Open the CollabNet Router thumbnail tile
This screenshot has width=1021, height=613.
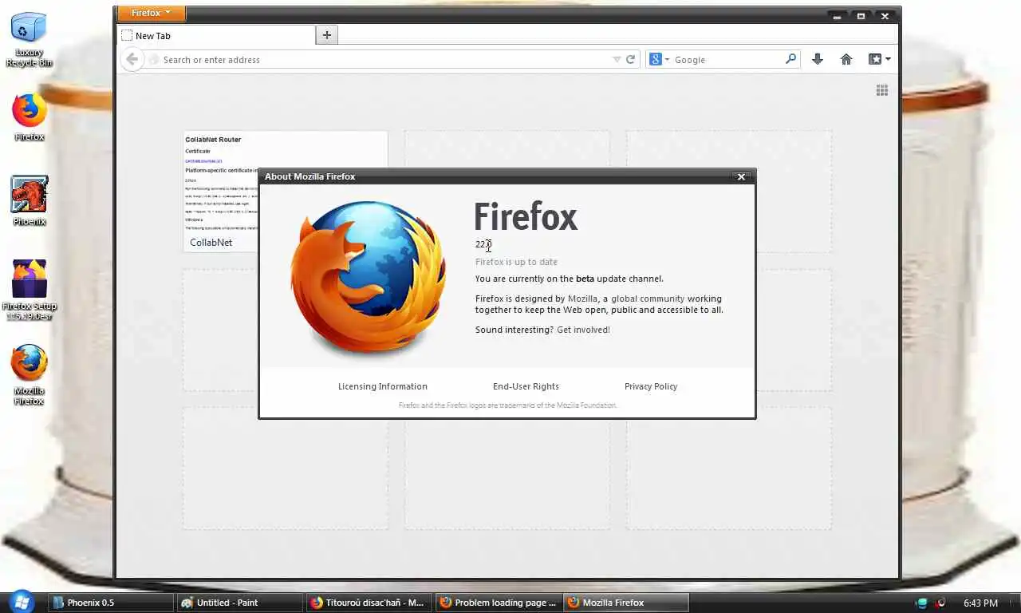(286, 192)
